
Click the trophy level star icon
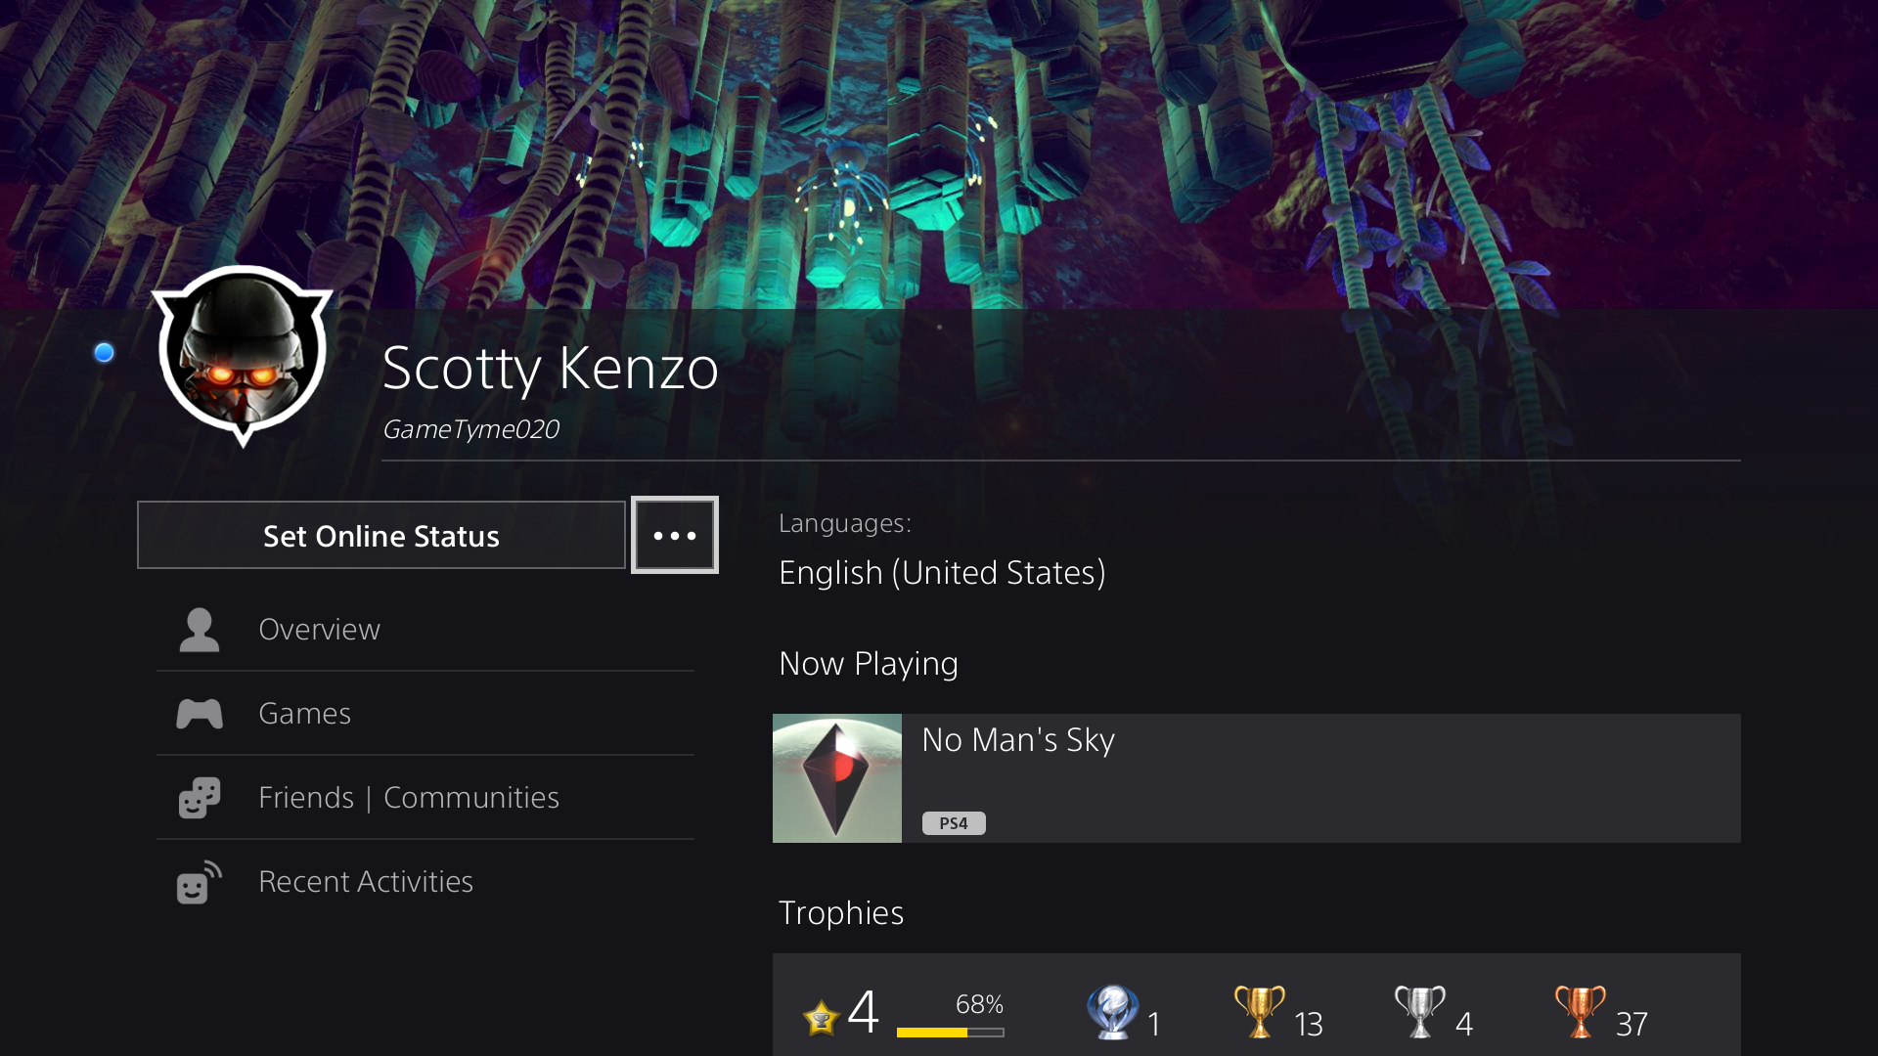point(821,1018)
